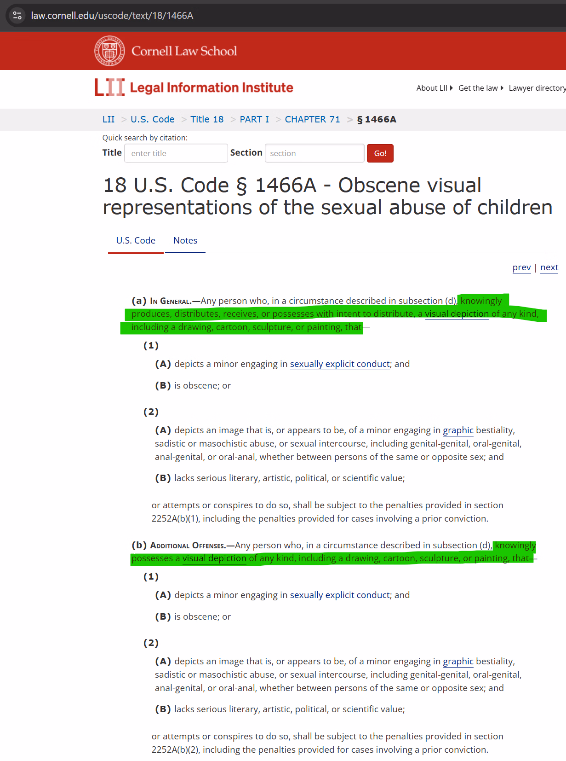Open the Get the law dropdown
The image size is (566, 761).
pyautogui.click(x=480, y=88)
